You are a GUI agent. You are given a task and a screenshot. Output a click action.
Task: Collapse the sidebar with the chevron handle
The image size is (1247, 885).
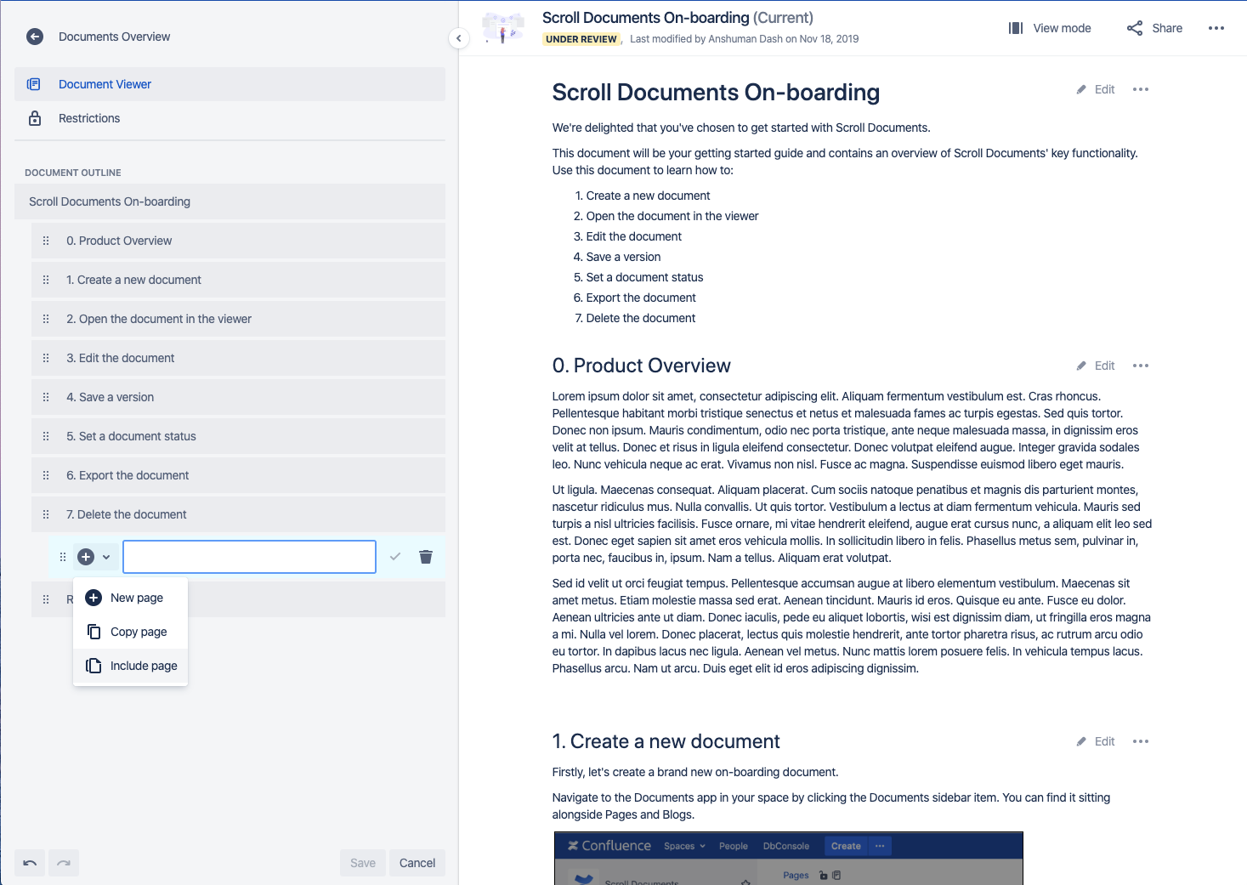point(458,38)
